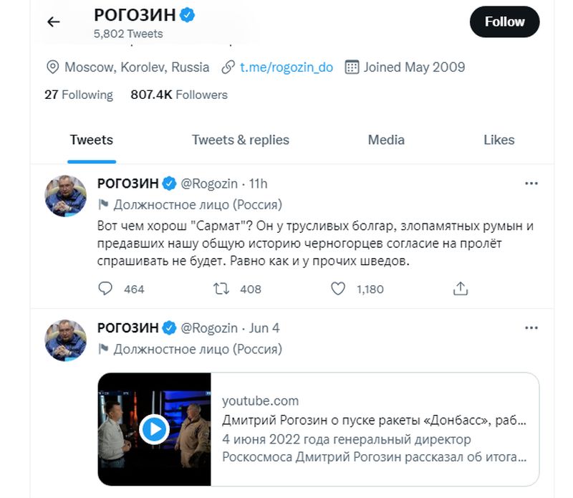Play the YouTube video preview
The image size is (573, 498).
154,429
